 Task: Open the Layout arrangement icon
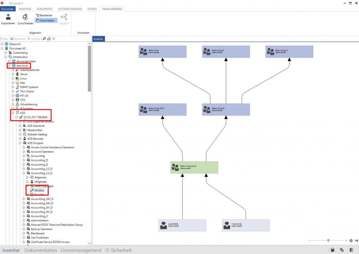64,17
